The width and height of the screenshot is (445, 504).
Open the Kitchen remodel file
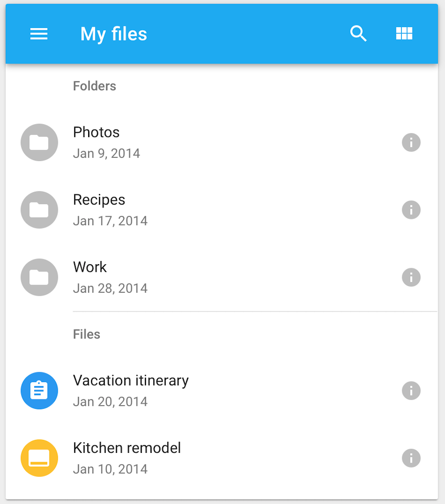pyautogui.click(x=222, y=458)
